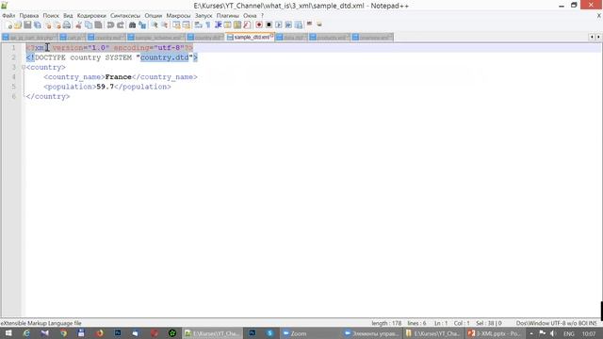Switch input language via the ENG indicator
603x339 pixels.
point(569,333)
